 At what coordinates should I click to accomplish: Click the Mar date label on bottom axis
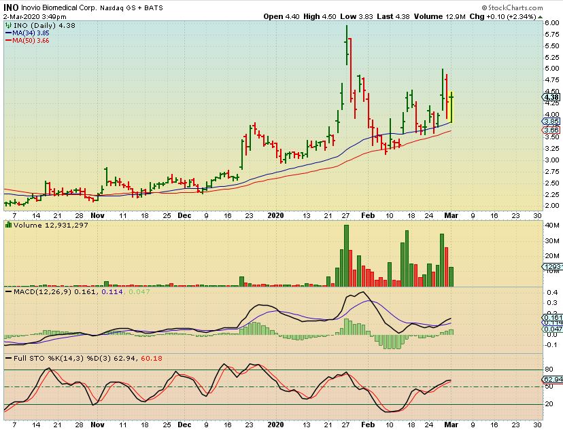click(451, 425)
